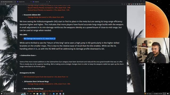Click the Vertical Recoil Penalty line
Screen dimensions: 170x95
(48, 10)
